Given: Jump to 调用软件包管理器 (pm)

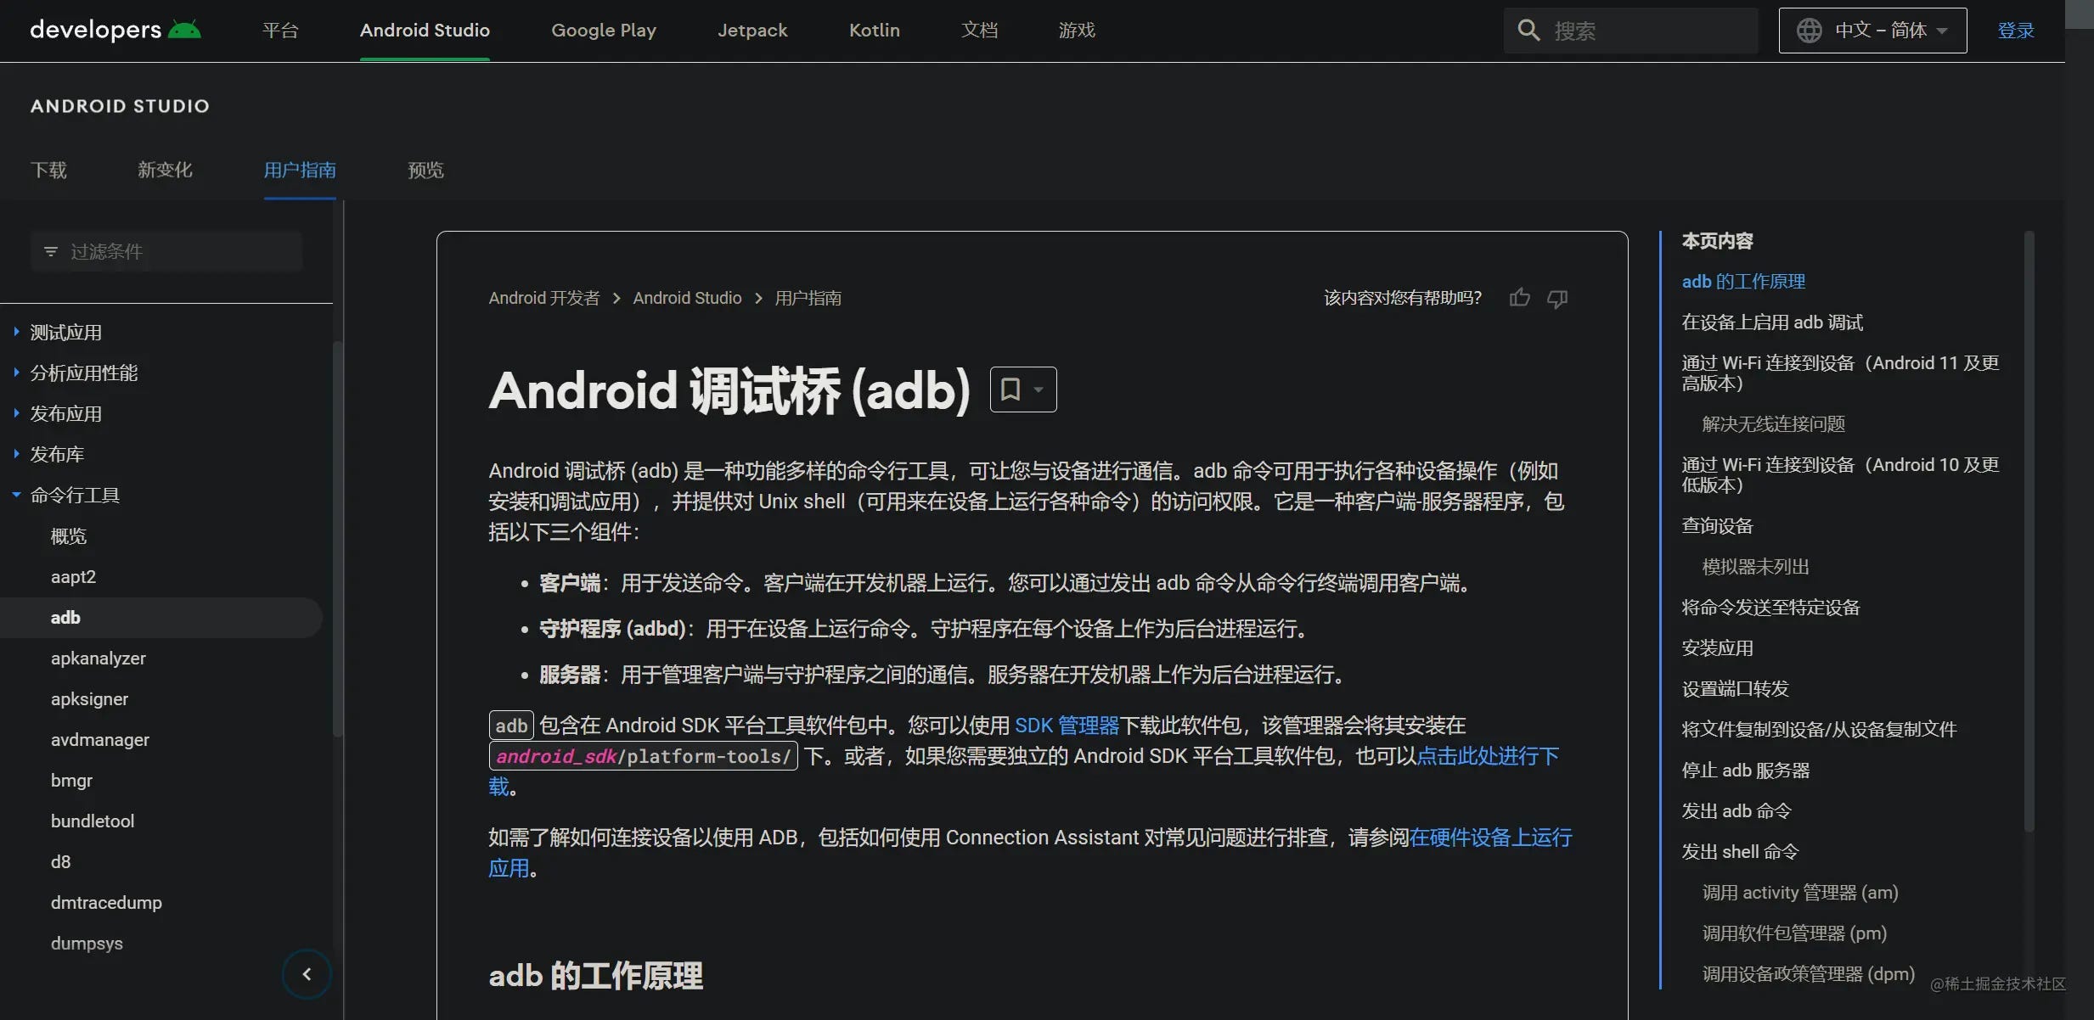Looking at the screenshot, I should [1794, 933].
